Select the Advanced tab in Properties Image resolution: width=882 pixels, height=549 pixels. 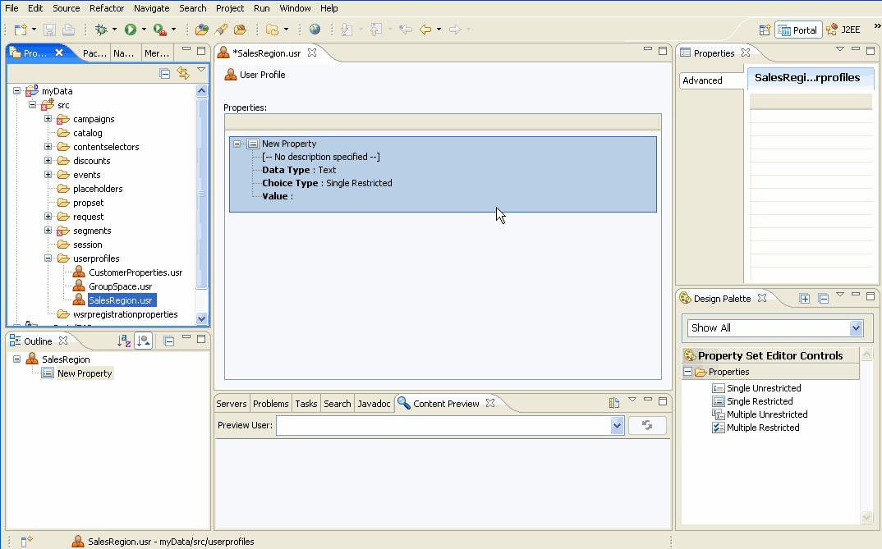click(x=711, y=80)
